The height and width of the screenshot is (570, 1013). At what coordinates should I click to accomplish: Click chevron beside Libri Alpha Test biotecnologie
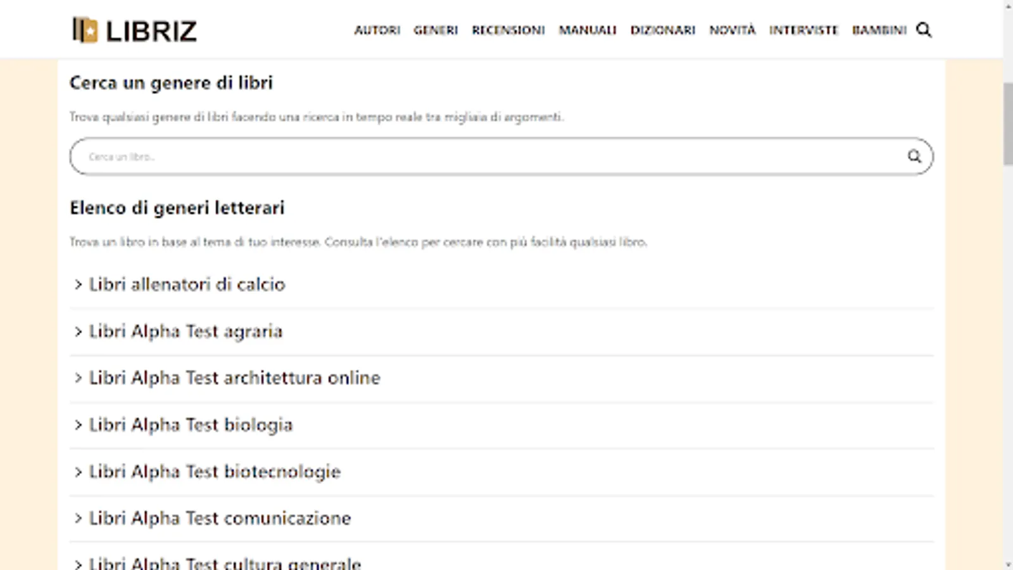(78, 472)
